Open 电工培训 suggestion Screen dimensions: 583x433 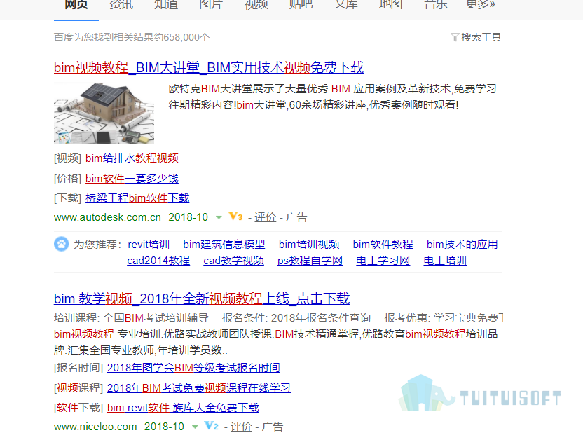coord(445,261)
